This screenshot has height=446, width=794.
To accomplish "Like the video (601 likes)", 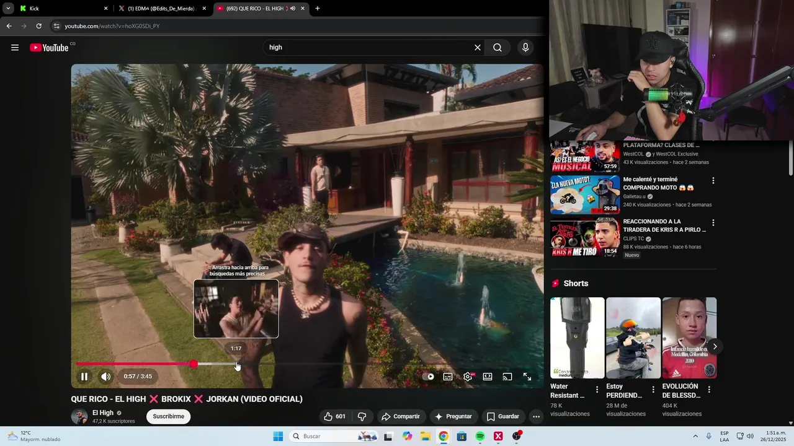I will pyautogui.click(x=335, y=416).
